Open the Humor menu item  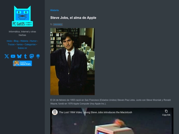(x=33, y=41)
